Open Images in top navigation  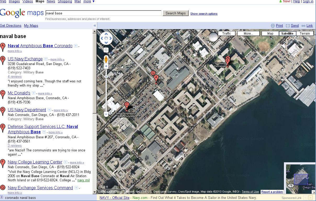(x=14, y=1)
